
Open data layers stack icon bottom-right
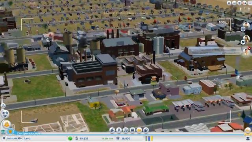[x=248, y=138]
